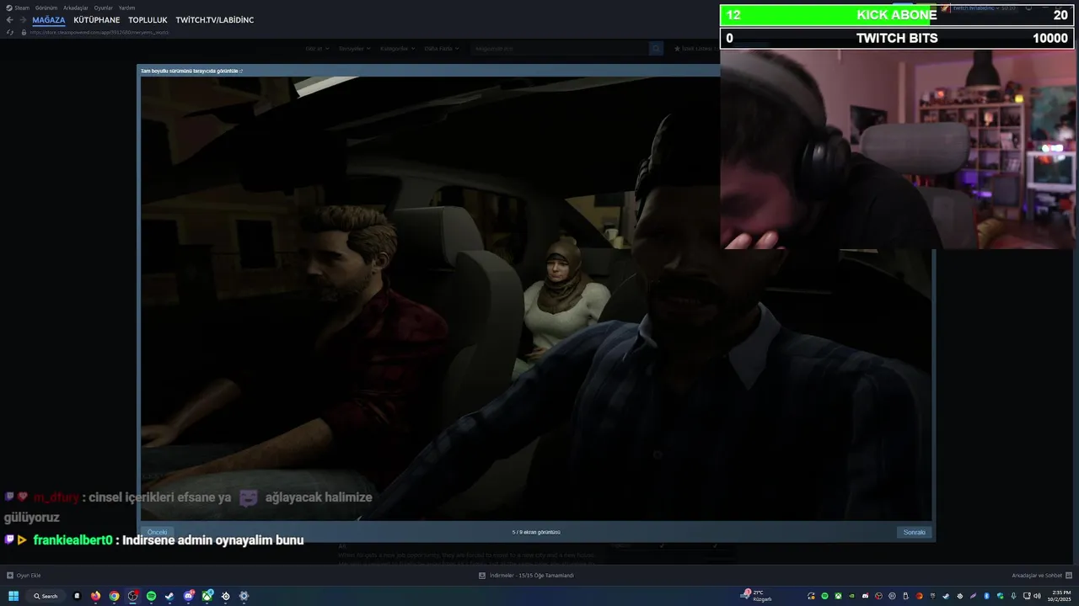1079x606 pixels.
Task: Click the Sonraki screenshot button
Action: click(x=915, y=533)
